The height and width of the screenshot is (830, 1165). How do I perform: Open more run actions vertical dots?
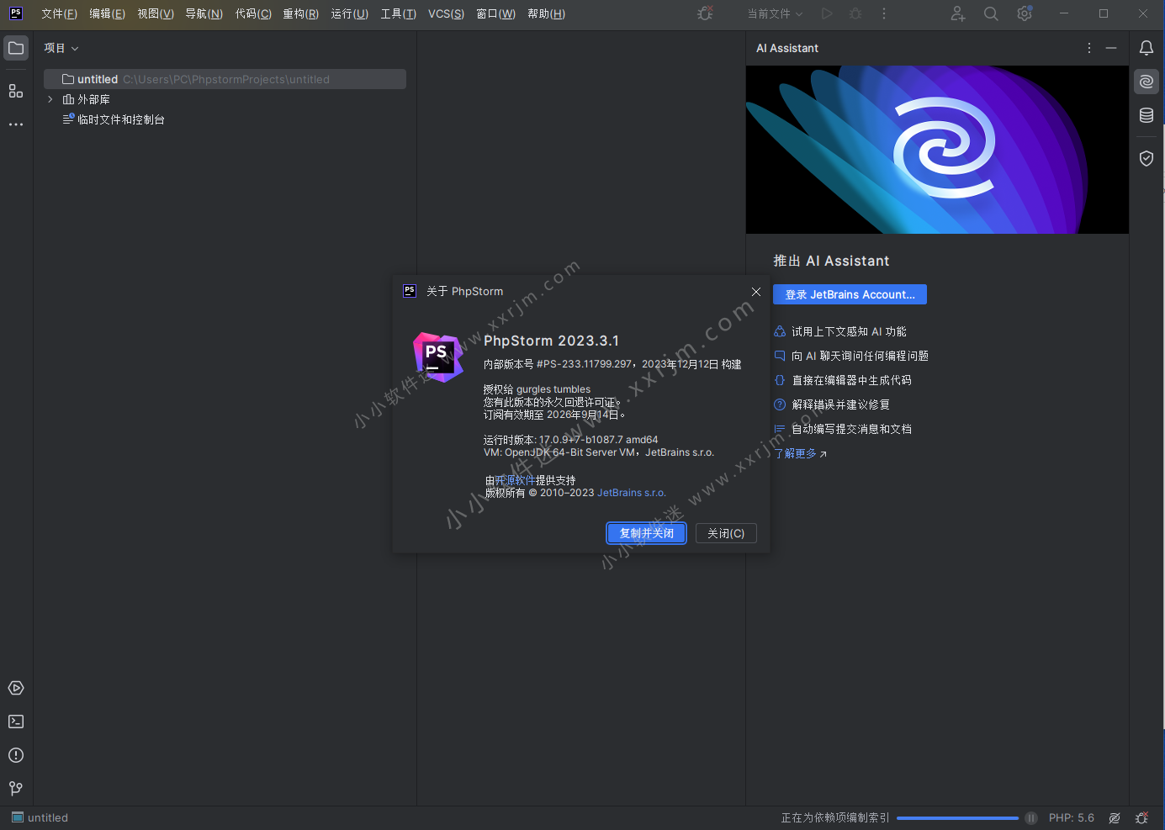point(884,13)
